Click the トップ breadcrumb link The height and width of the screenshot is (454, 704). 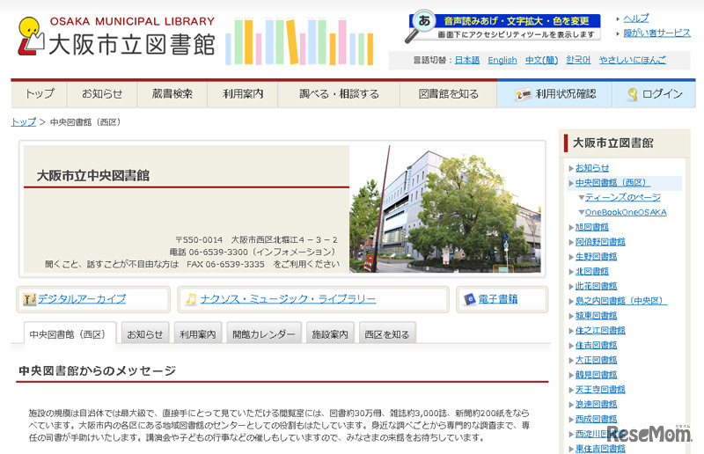click(x=24, y=122)
